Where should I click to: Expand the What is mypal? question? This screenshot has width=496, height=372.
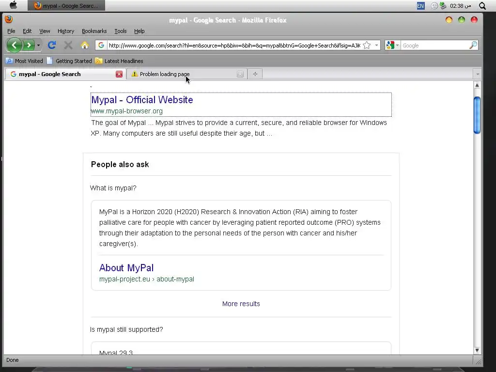pos(113,188)
